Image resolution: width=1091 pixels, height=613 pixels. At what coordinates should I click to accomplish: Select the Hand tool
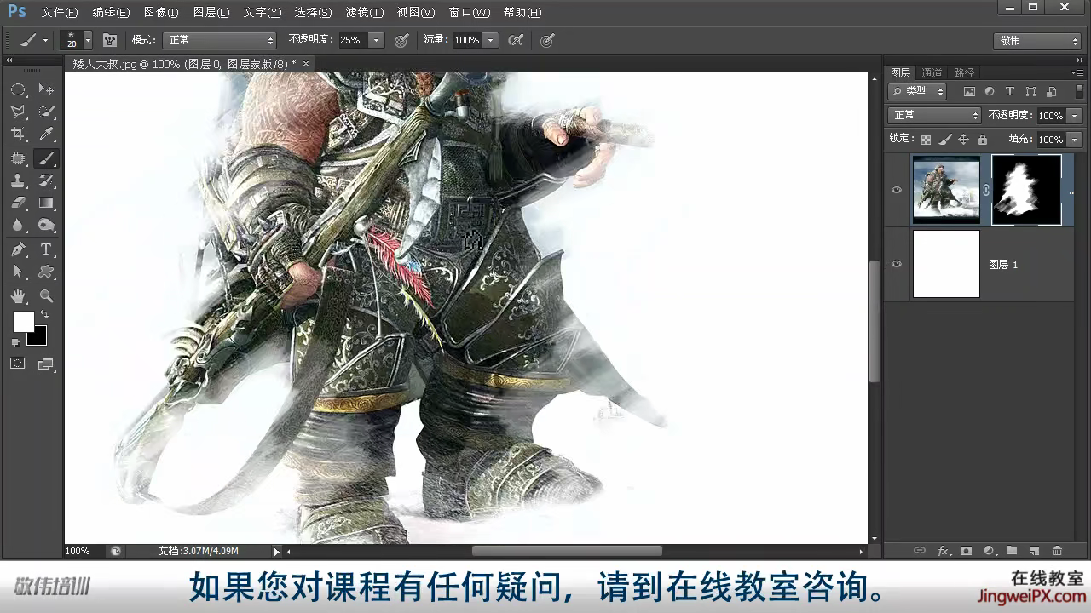[x=18, y=296]
